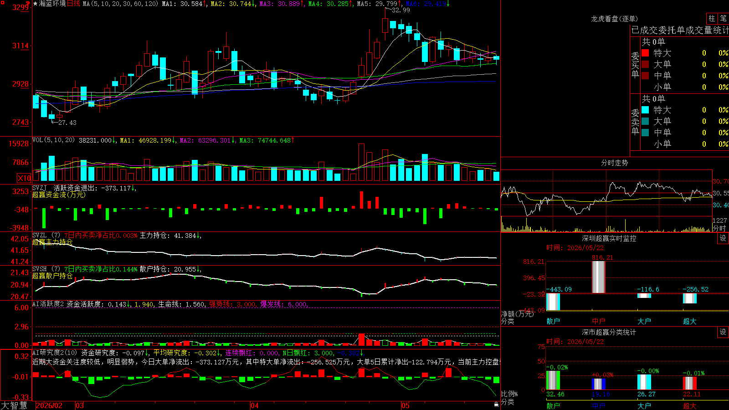The image size is (729, 410).
Task: Open the 深圳超赢实时监控 panel title
Action: [x=609, y=238]
